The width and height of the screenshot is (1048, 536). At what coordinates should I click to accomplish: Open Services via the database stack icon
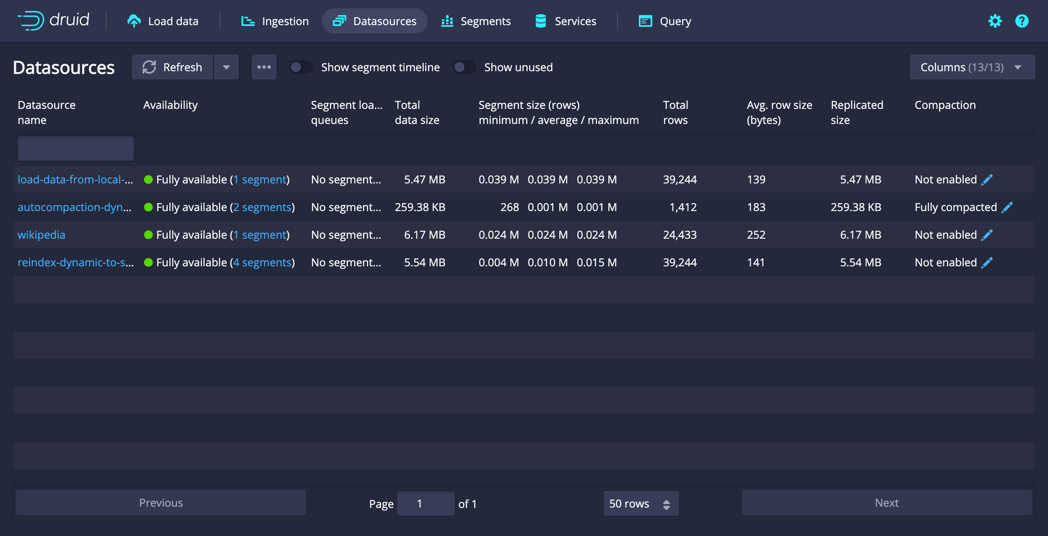click(x=540, y=21)
